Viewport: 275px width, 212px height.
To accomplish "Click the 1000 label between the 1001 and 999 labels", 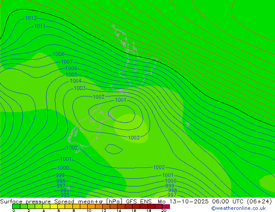I will click(x=170, y=181).
